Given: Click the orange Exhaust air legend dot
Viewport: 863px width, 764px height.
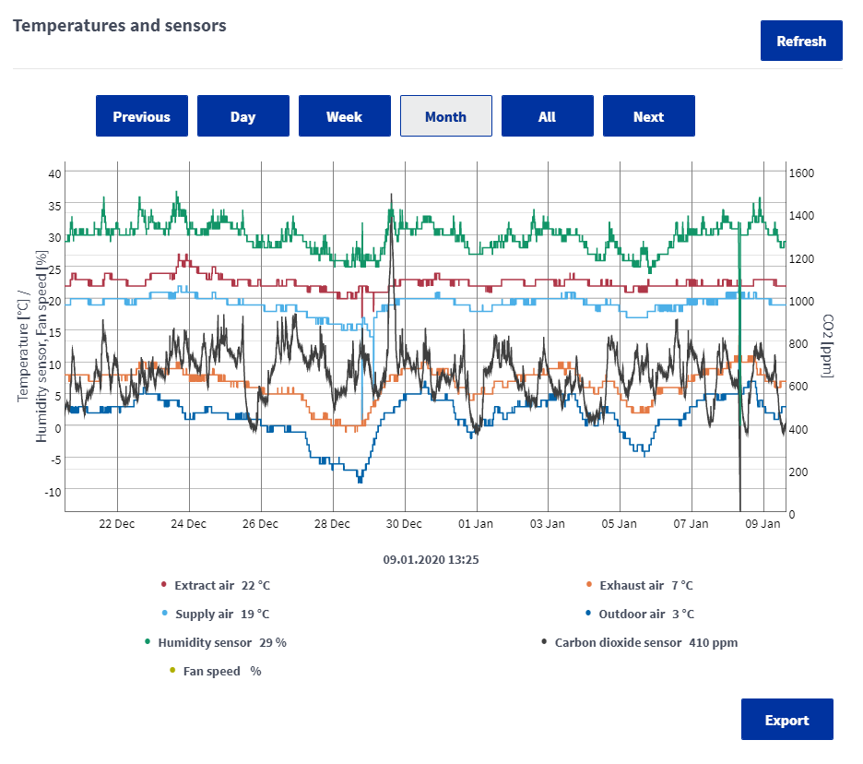Looking at the screenshot, I should point(589,585).
